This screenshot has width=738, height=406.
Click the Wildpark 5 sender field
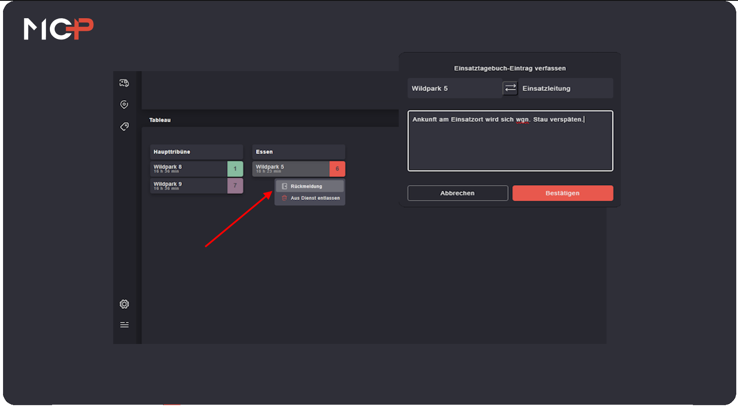pyautogui.click(x=454, y=88)
